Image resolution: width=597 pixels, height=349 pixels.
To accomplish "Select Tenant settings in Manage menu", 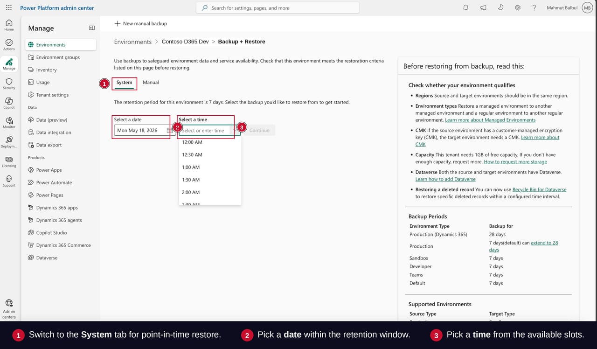I will pyautogui.click(x=61, y=95).
